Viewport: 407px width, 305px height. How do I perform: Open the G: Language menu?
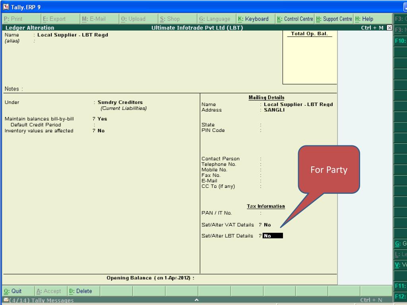click(x=217, y=19)
